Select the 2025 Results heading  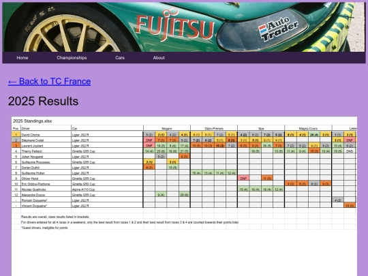pyautogui.click(x=43, y=101)
